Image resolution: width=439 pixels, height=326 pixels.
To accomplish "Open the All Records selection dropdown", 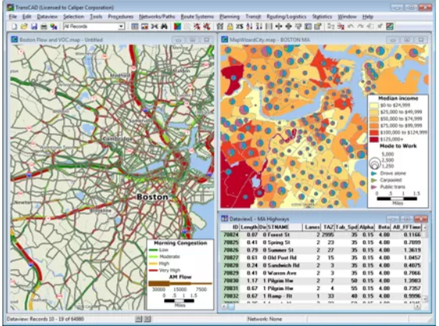I will click(121, 27).
